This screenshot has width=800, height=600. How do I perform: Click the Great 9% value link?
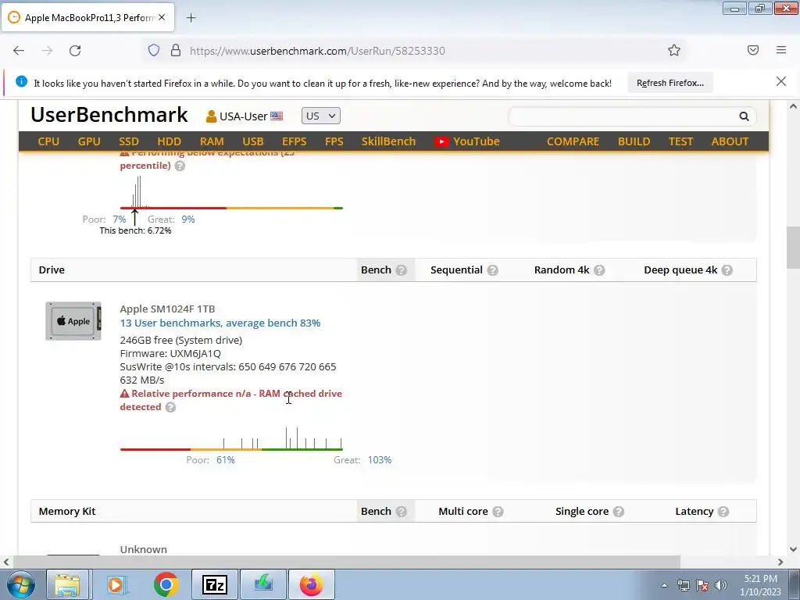coord(188,220)
